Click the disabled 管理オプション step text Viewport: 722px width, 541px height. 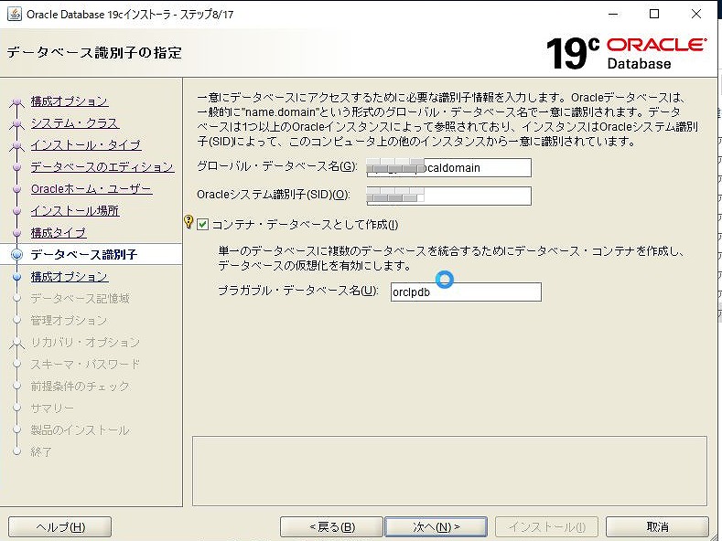tap(69, 320)
